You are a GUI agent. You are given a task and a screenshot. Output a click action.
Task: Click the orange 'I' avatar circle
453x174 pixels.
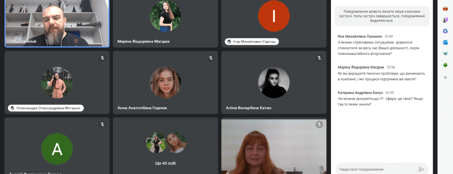pyautogui.click(x=274, y=16)
